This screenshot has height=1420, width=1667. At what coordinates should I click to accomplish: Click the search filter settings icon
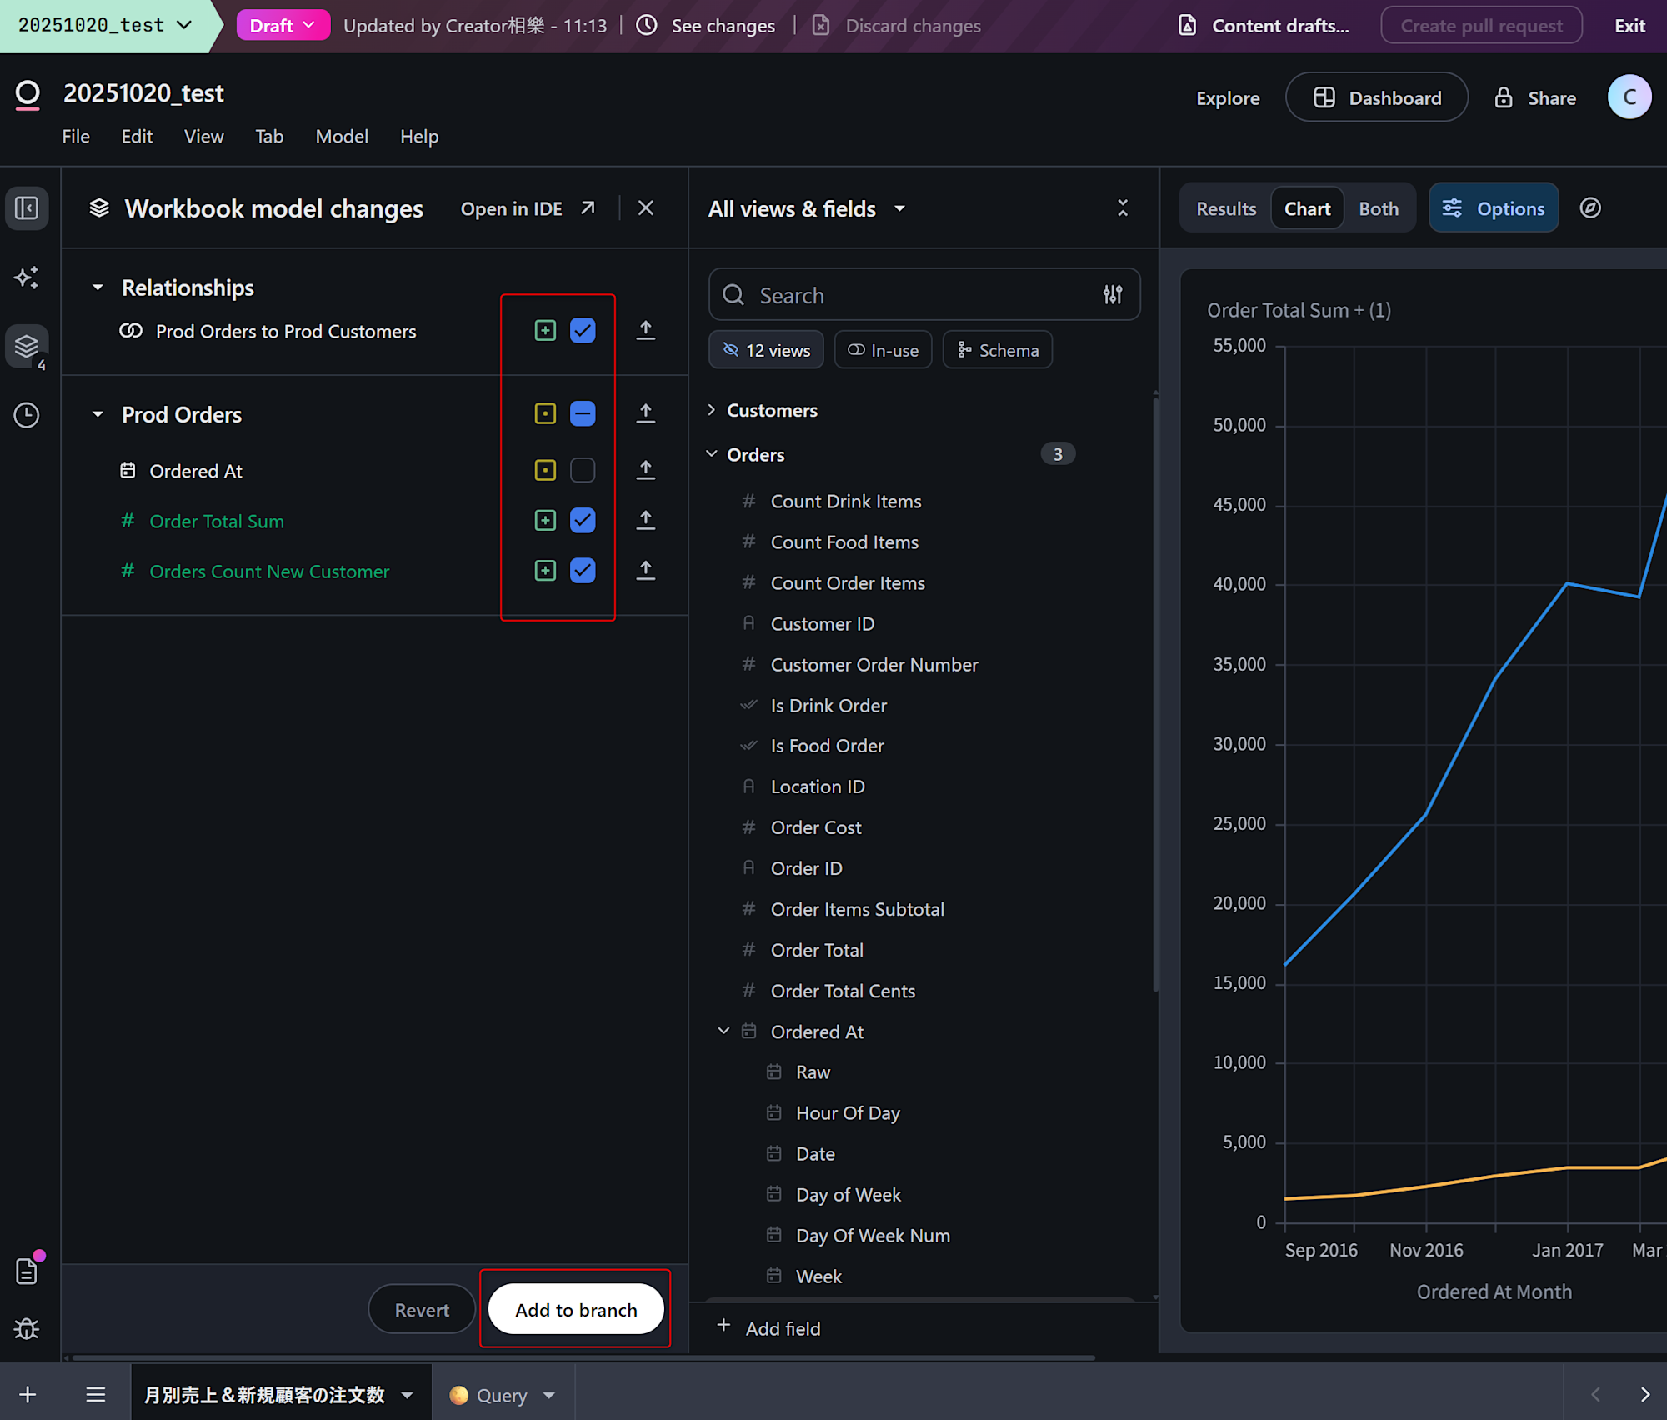(x=1112, y=295)
